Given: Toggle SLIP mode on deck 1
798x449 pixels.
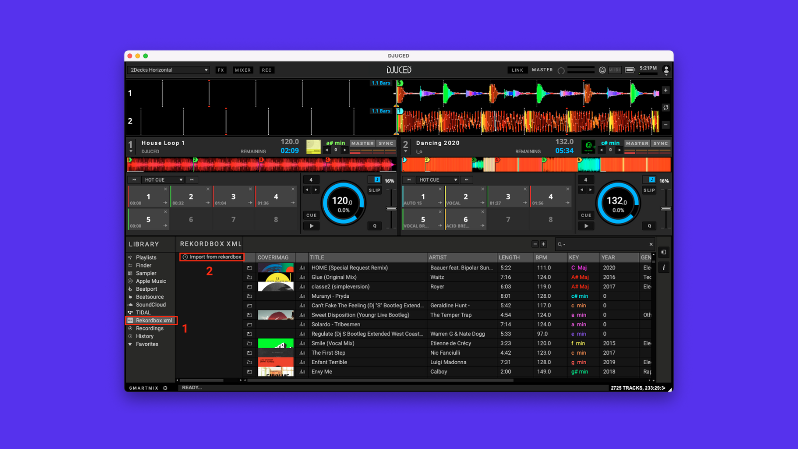Looking at the screenshot, I should click(375, 190).
